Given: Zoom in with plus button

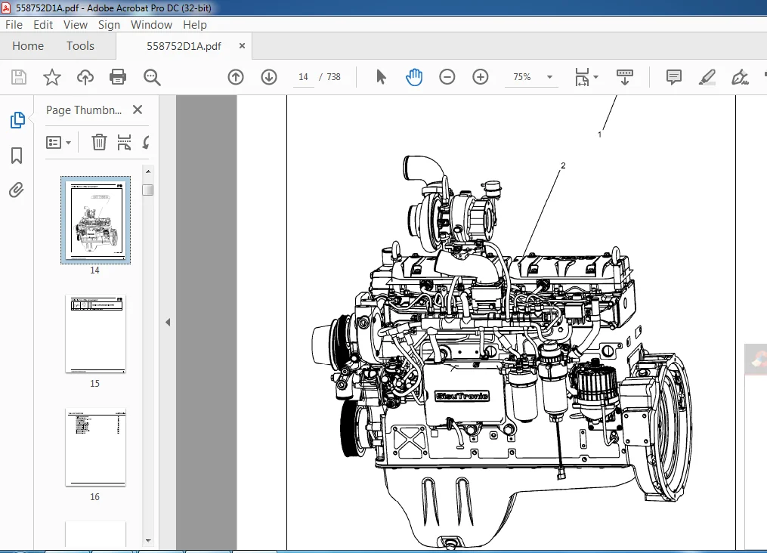Looking at the screenshot, I should (x=481, y=77).
